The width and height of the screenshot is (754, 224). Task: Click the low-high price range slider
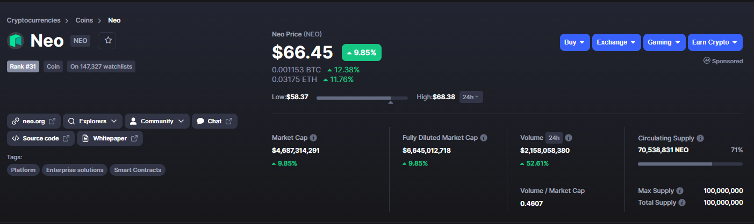click(x=362, y=98)
